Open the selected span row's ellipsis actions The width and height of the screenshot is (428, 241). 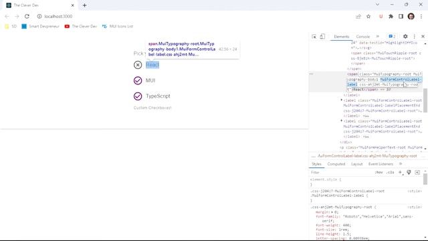311,74
